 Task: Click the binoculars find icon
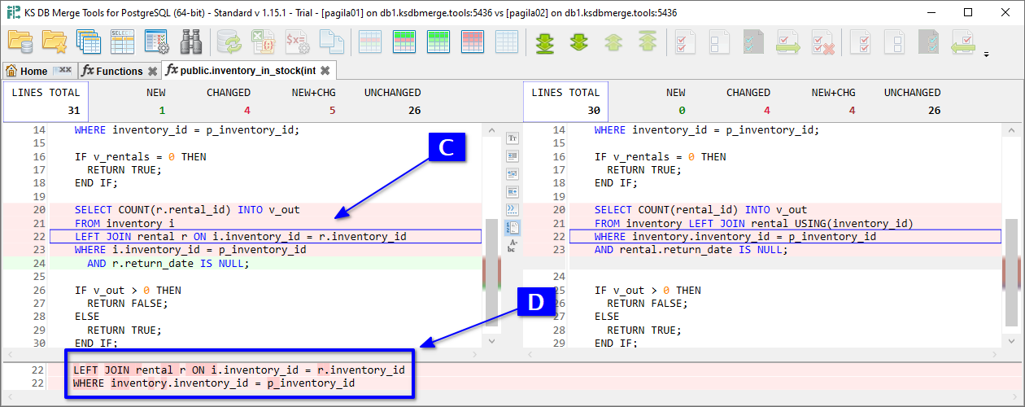pyautogui.click(x=191, y=41)
